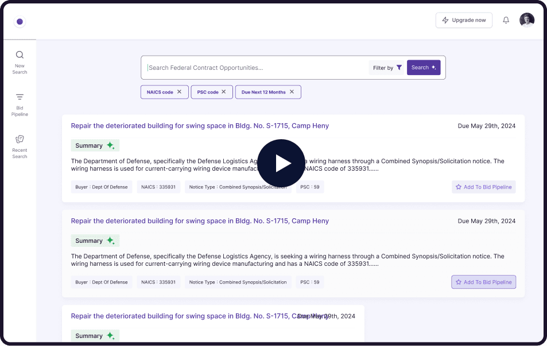Open the second opportunity title link
The height and width of the screenshot is (346, 547).
[x=200, y=221]
